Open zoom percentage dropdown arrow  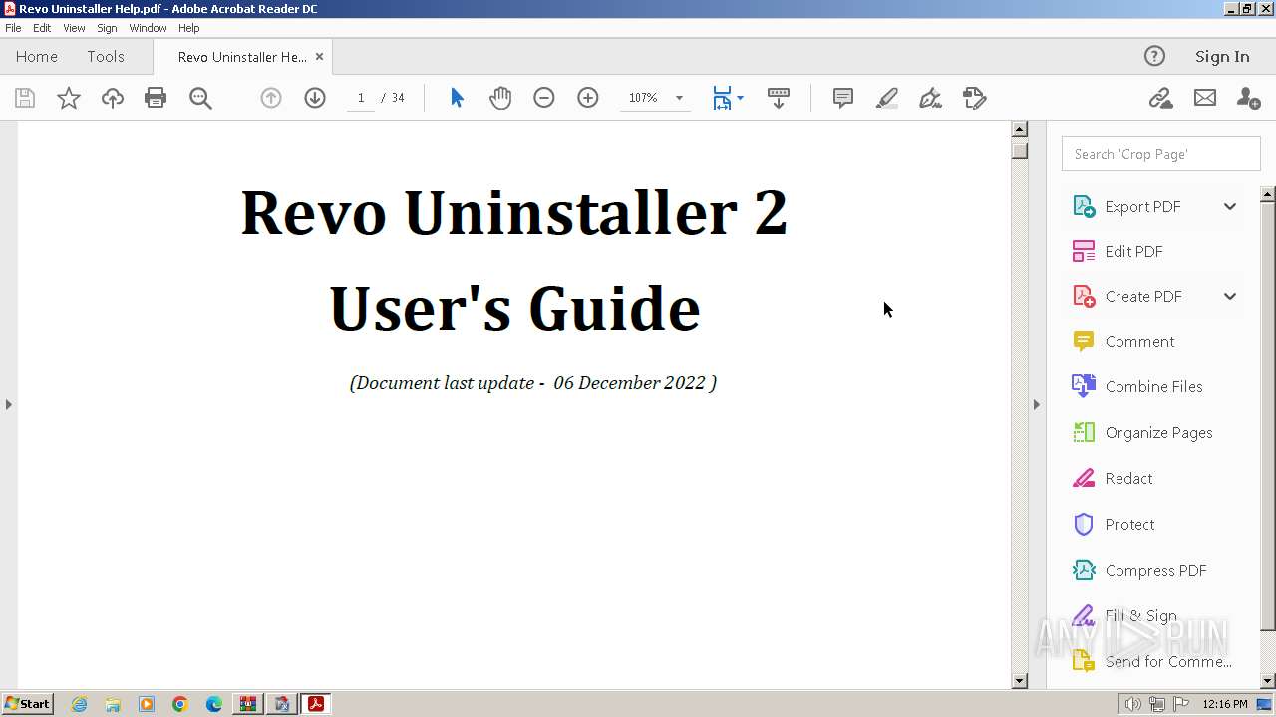(x=679, y=98)
